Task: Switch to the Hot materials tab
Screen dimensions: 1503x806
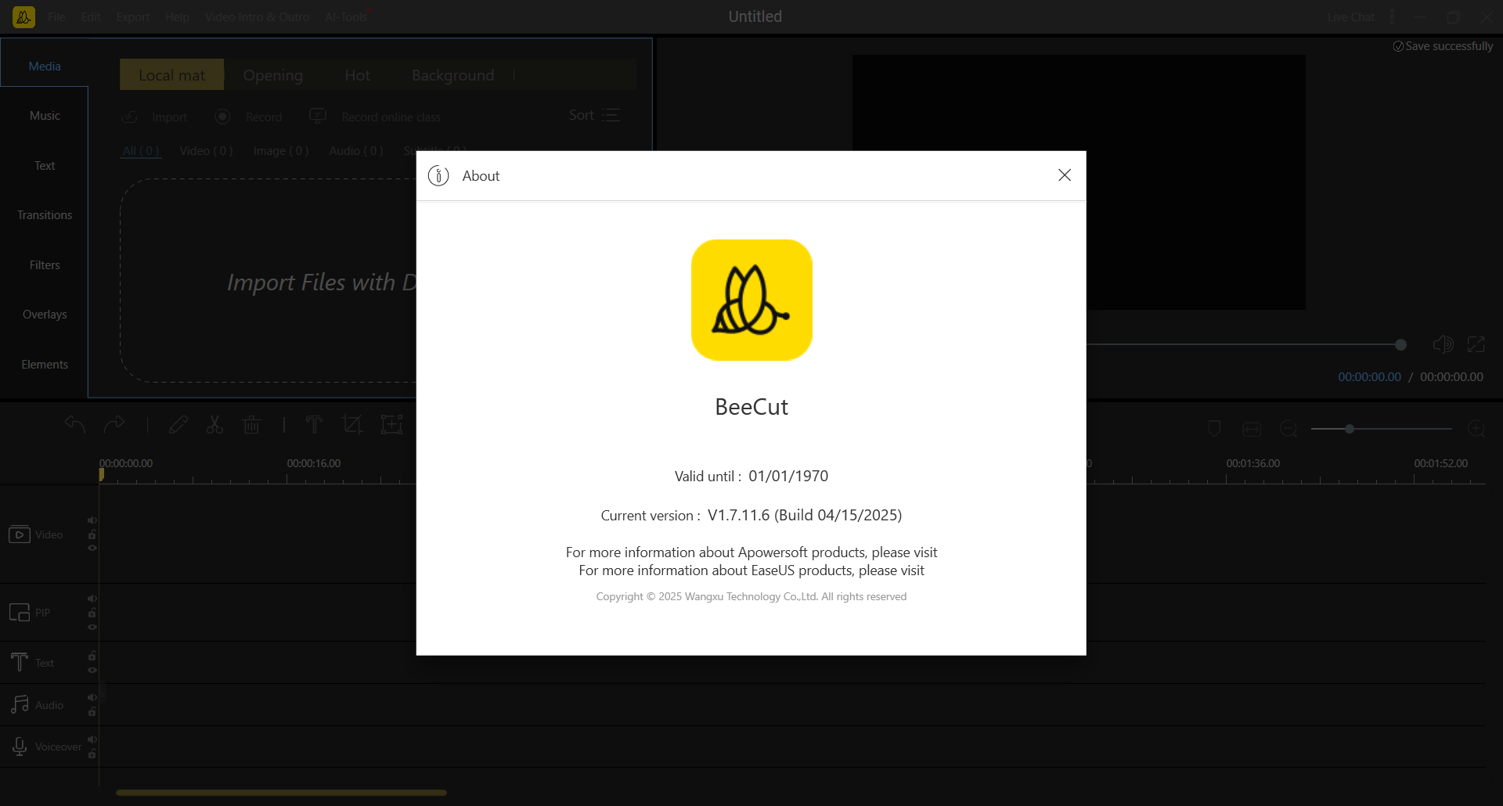Action: pyautogui.click(x=357, y=75)
